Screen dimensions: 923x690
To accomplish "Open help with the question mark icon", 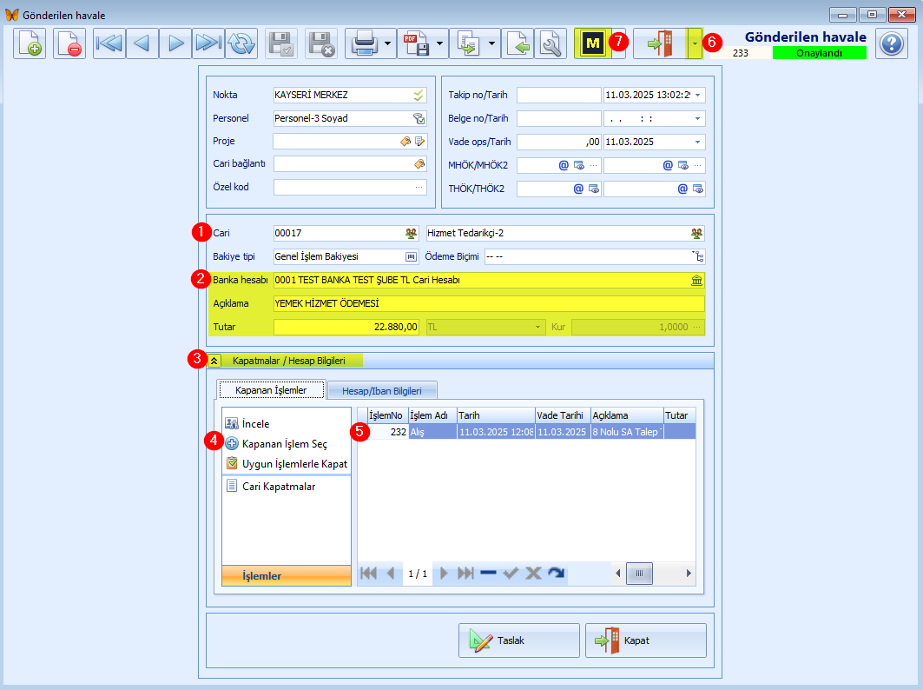I will point(892,43).
